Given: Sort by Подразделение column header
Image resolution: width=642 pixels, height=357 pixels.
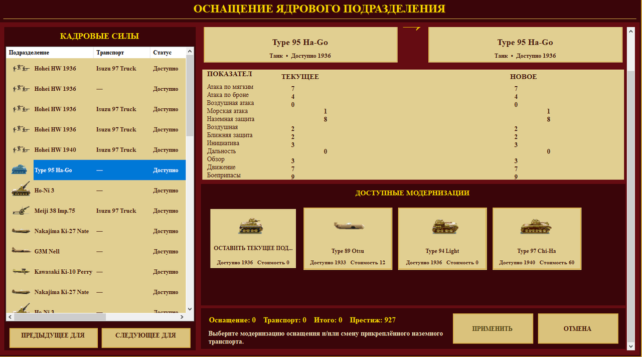Looking at the screenshot, I should (50, 53).
